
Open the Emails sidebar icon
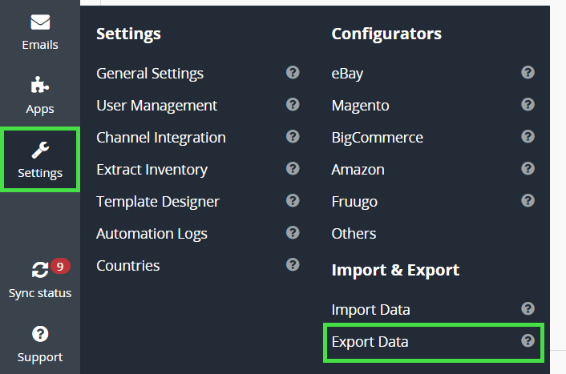coord(40,22)
